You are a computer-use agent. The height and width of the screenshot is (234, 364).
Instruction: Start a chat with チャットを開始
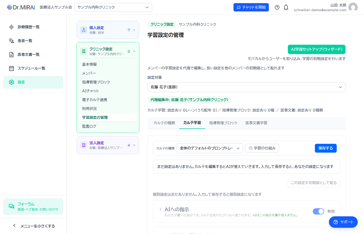click(251, 7)
